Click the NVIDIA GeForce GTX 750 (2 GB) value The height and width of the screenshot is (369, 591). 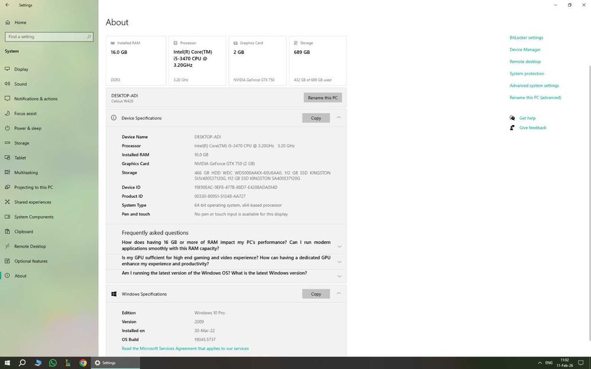225,164
